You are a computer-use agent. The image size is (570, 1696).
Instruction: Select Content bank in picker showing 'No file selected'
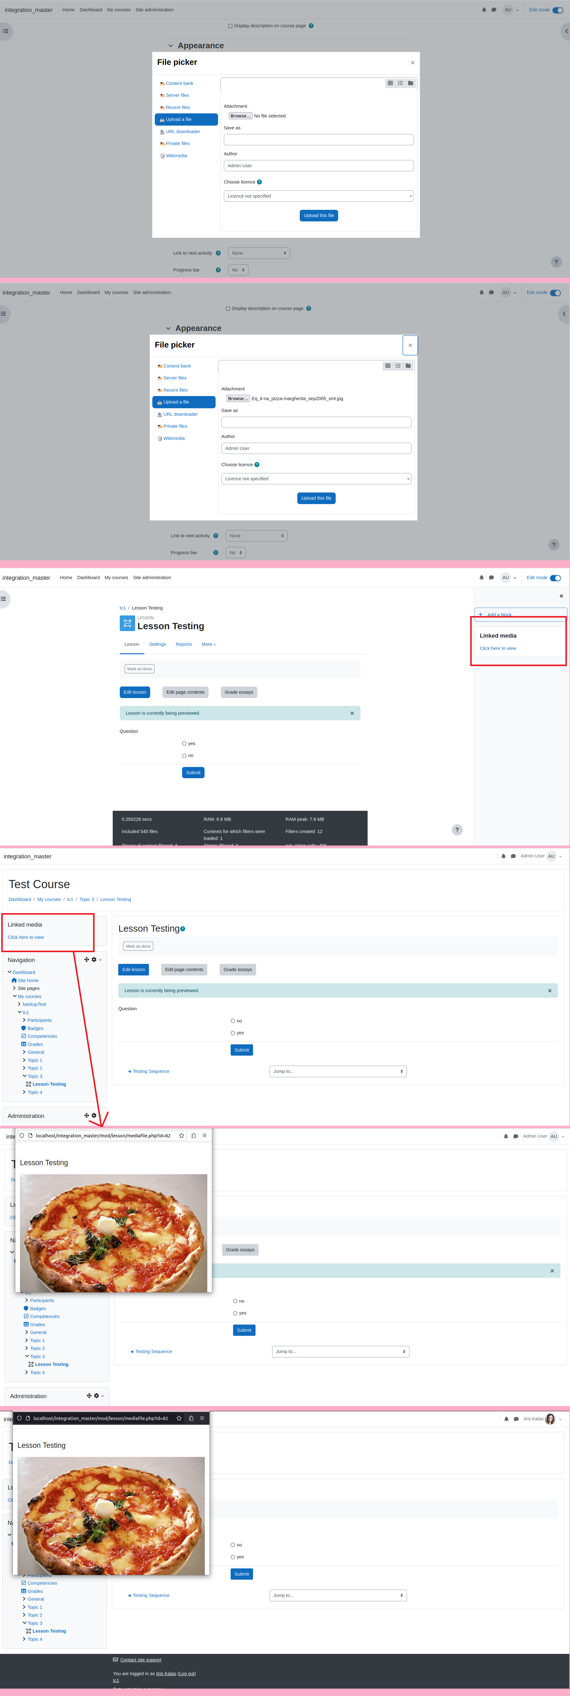(180, 84)
